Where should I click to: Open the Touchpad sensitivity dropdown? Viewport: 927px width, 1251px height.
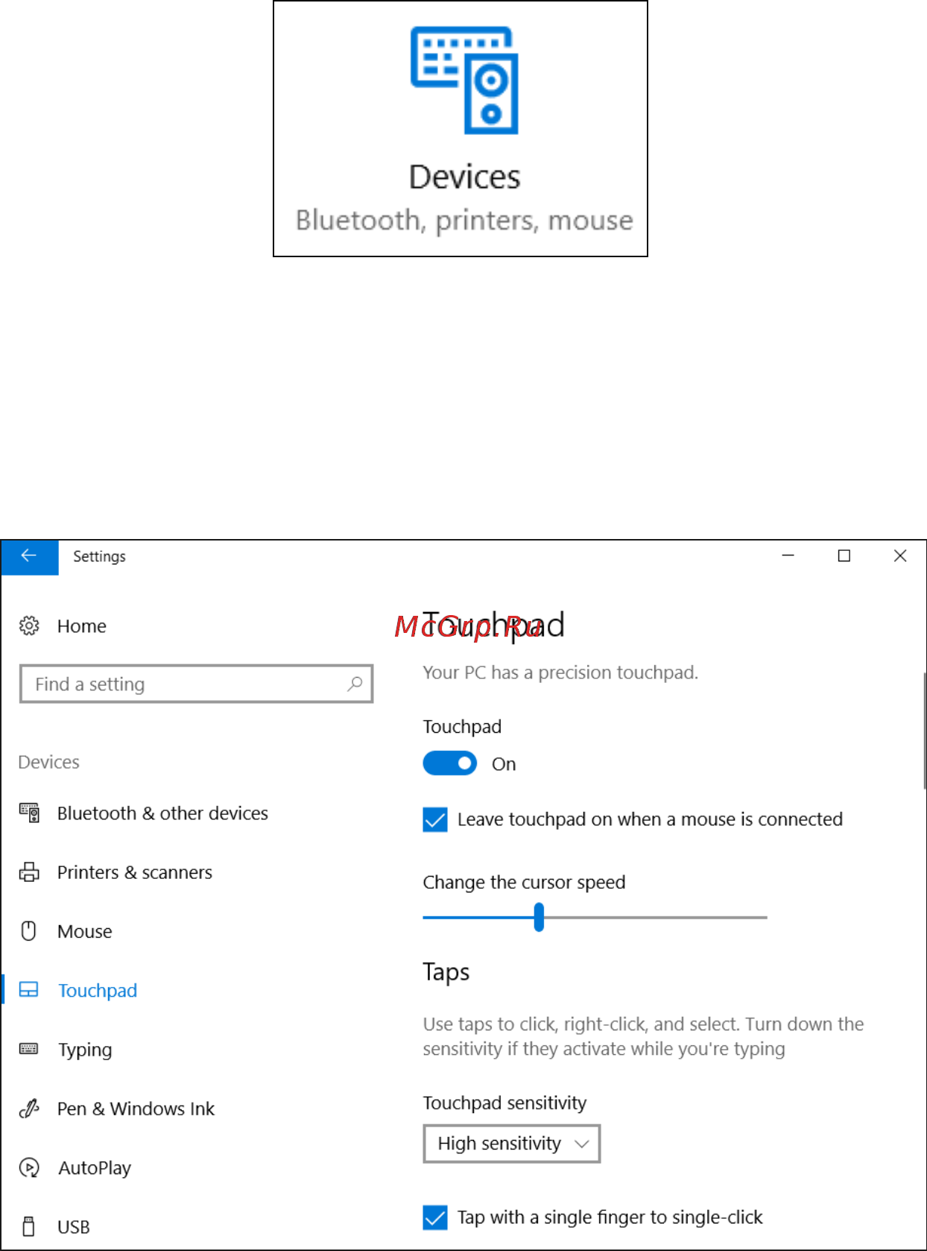tap(512, 1144)
